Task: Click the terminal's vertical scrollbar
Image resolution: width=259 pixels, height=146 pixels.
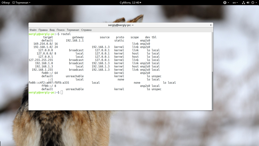Action: click(212, 89)
